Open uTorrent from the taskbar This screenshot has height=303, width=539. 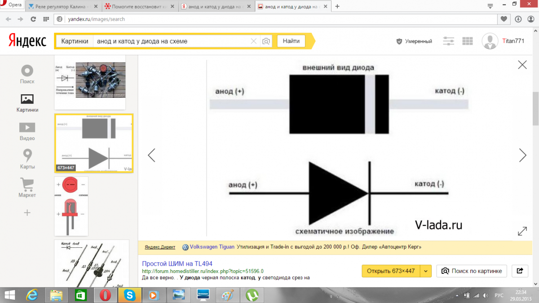click(252, 295)
